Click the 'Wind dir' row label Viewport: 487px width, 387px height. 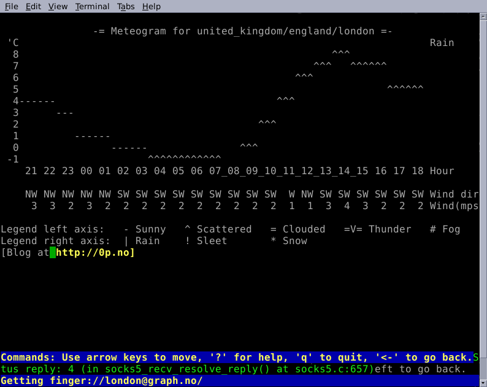454,194
